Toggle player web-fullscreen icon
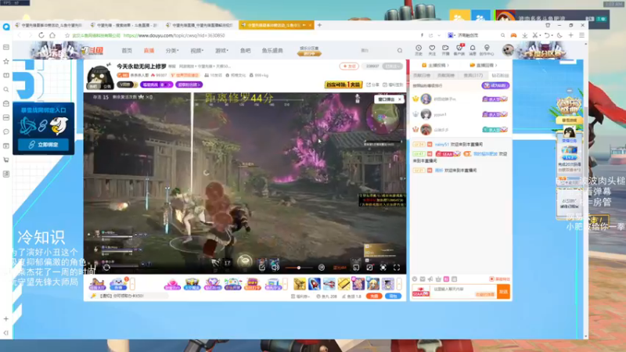The height and width of the screenshot is (352, 626). pos(383,268)
